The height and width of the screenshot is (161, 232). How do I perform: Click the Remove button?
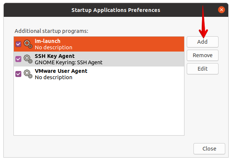202,55
